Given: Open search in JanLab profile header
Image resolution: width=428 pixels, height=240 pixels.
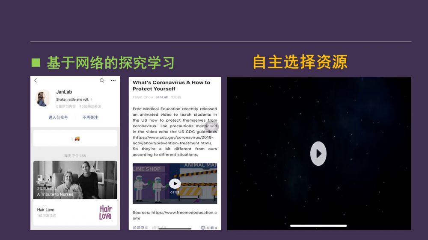Looking at the screenshot, I should [x=102, y=80].
